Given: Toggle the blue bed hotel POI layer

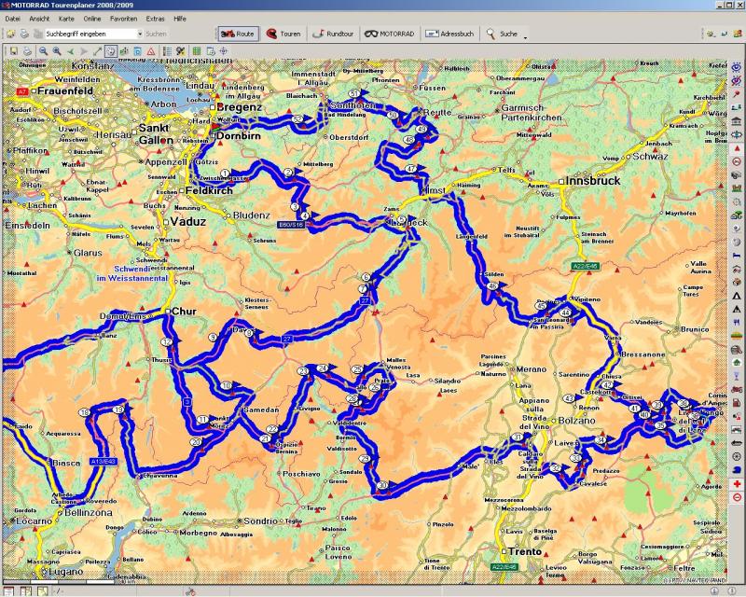Looking at the screenshot, I should pyautogui.click(x=737, y=256).
